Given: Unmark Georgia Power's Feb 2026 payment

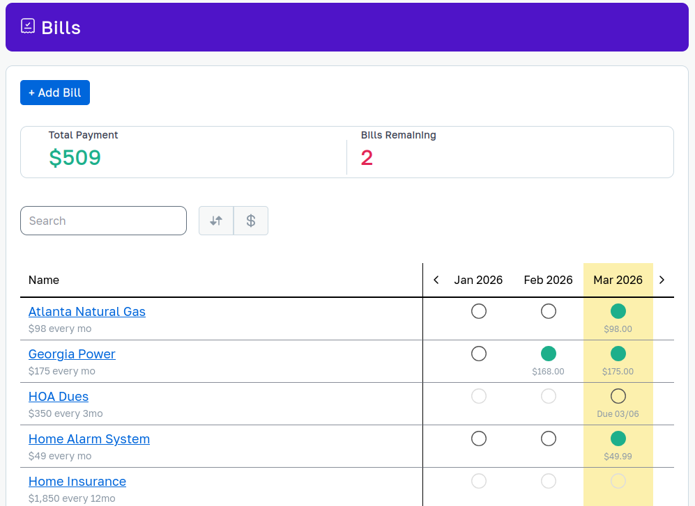Looking at the screenshot, I should pyautogui.click(x=548, y=354).
